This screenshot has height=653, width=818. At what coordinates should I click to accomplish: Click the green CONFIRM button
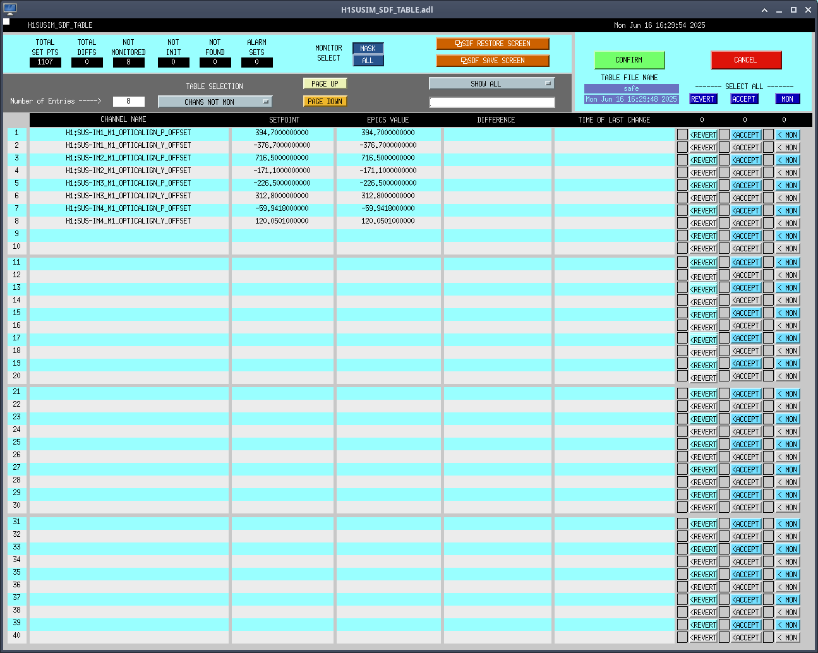click(629, 60)
